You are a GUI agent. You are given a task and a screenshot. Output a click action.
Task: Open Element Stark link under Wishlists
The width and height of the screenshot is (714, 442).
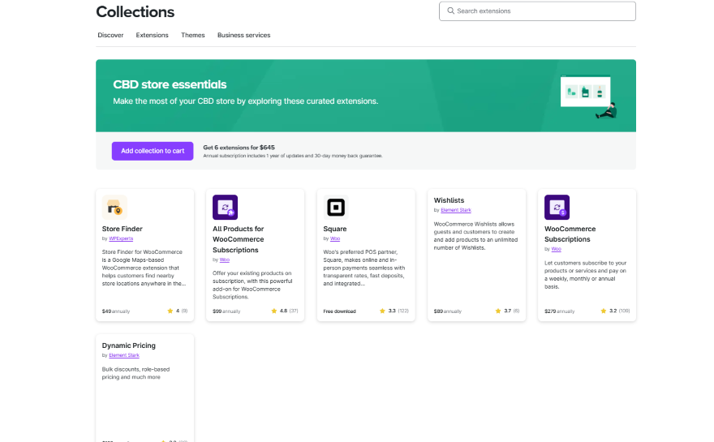[456, 210]
